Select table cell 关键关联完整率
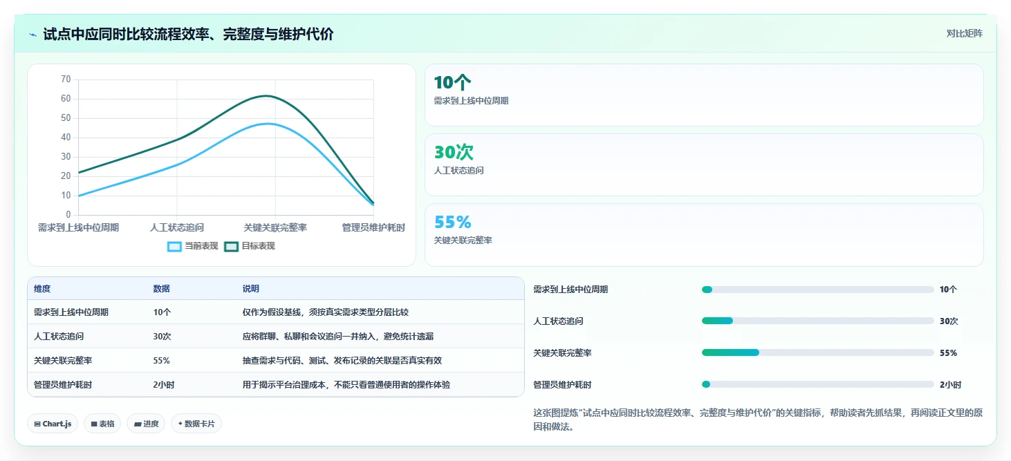Viewport: 1011px width, 461px height. pyautogui.click(x=63, y=361)
